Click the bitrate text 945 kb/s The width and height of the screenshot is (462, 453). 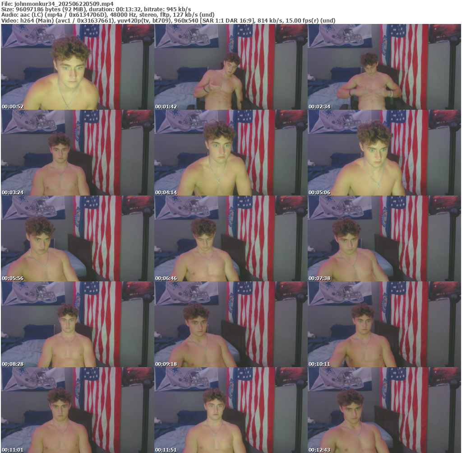(x=179, y=9)
